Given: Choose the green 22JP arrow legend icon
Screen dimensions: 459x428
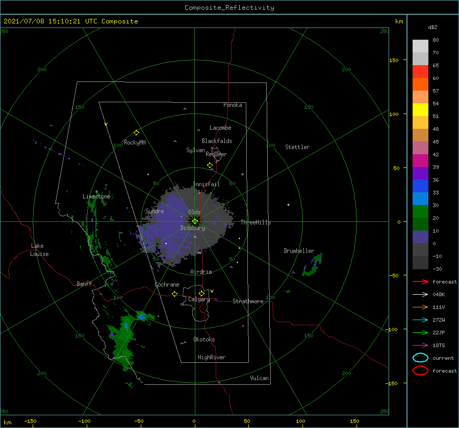Looking at the screenshot, I should coord(420,332).
